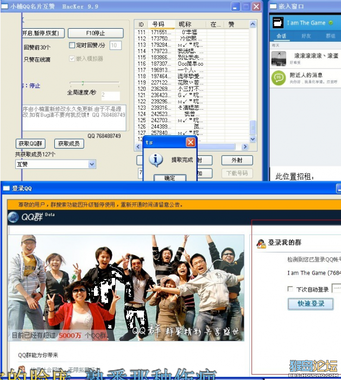Click the information icon in ts dialog
341x380 pixels.
(x=156, y=160)
